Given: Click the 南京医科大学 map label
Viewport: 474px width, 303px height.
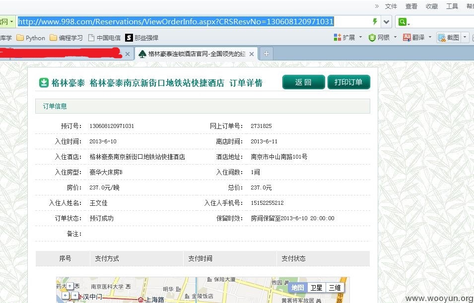Looking at the screenshot, I should 107,286.
